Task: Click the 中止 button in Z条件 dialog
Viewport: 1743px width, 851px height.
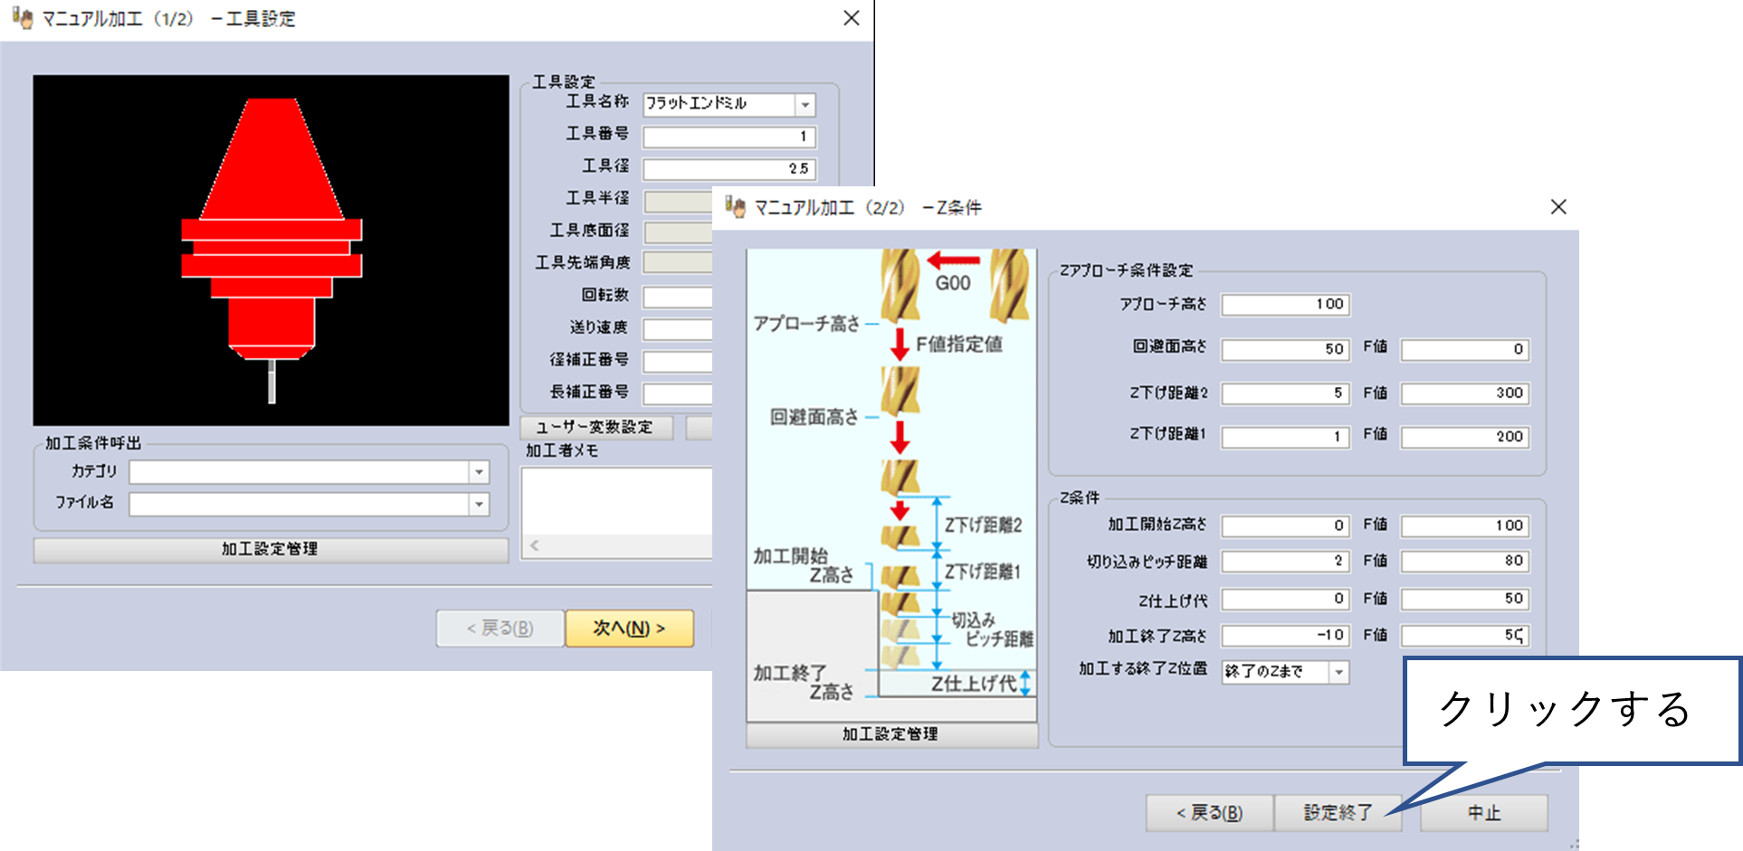Action: (1484, 813)
